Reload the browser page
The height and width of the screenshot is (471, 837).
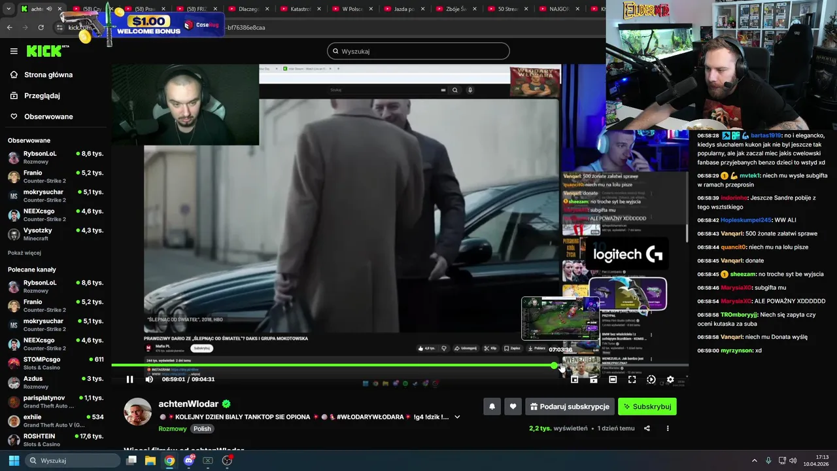41,27
